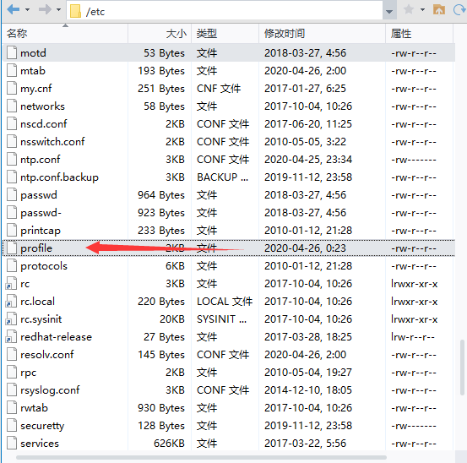Select the protocols file icon
This screenshot has width=467, height=463.
click(x=12, y=265)
